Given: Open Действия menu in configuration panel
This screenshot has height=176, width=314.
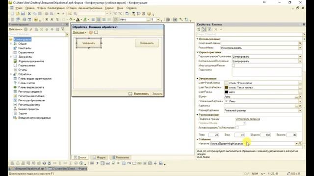Looking at the screenshot, I should (x=16, y=29).
